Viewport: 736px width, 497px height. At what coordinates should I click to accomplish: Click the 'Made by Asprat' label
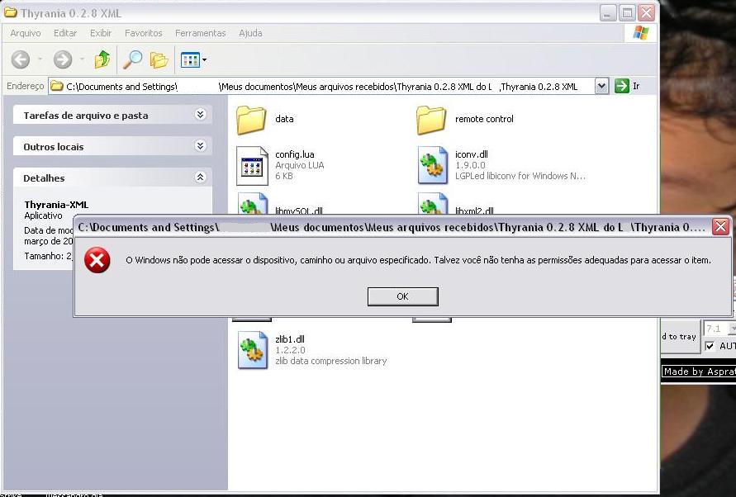[699, 372]
